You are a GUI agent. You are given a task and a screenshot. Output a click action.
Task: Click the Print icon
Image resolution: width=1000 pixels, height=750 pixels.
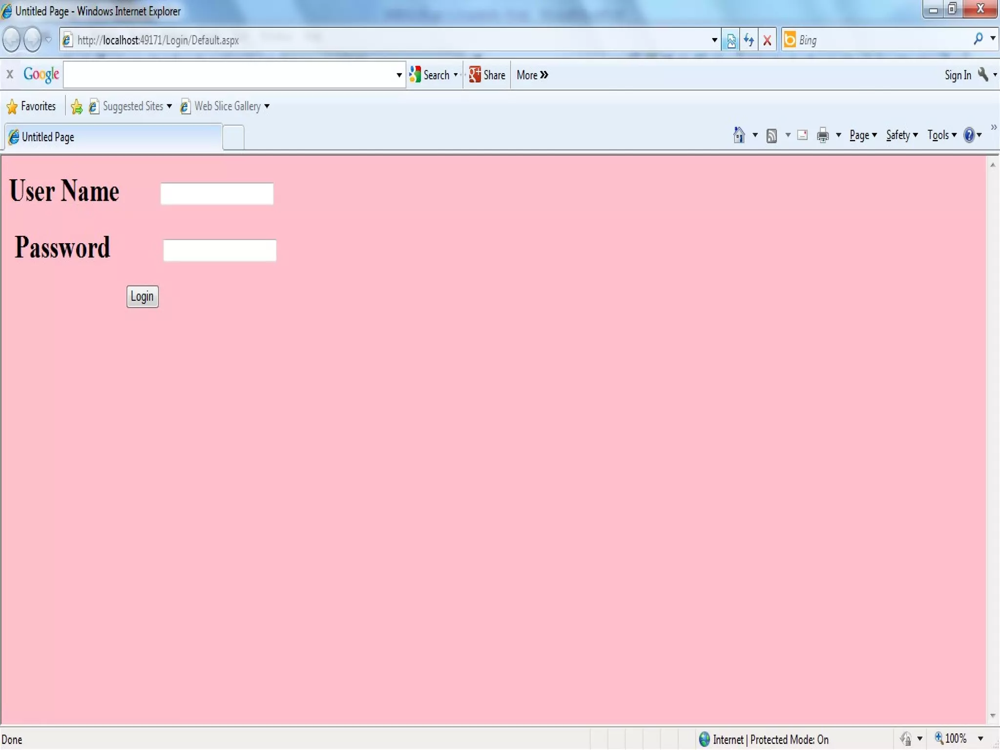(x=823, y=135)
